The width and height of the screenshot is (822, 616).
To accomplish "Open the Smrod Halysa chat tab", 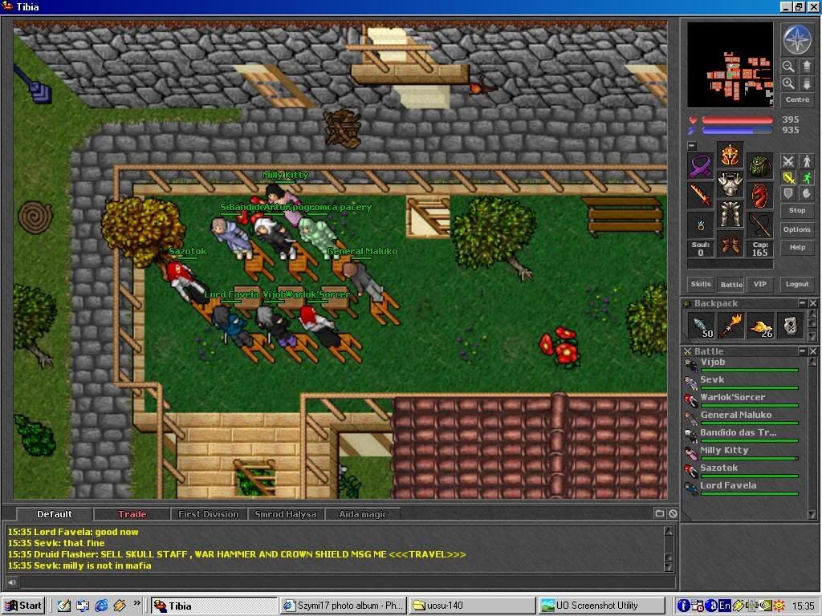I will point(286,514).
